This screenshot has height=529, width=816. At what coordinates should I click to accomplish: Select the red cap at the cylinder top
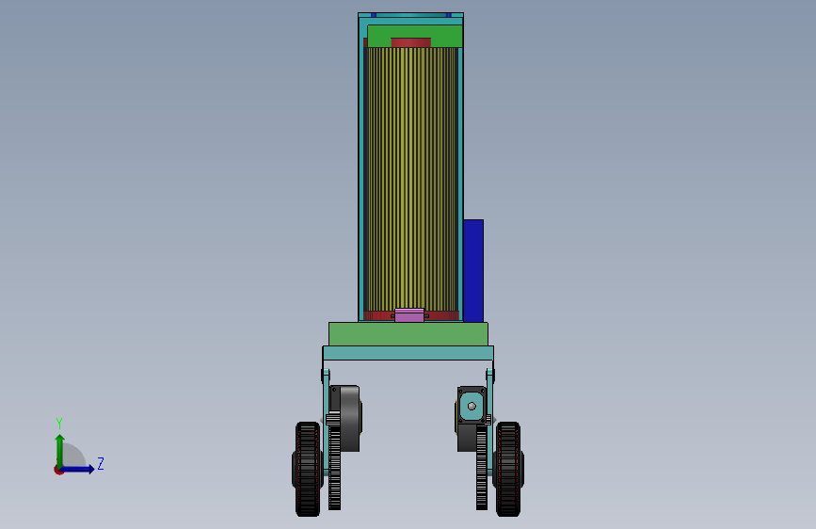tap(411, 42)
